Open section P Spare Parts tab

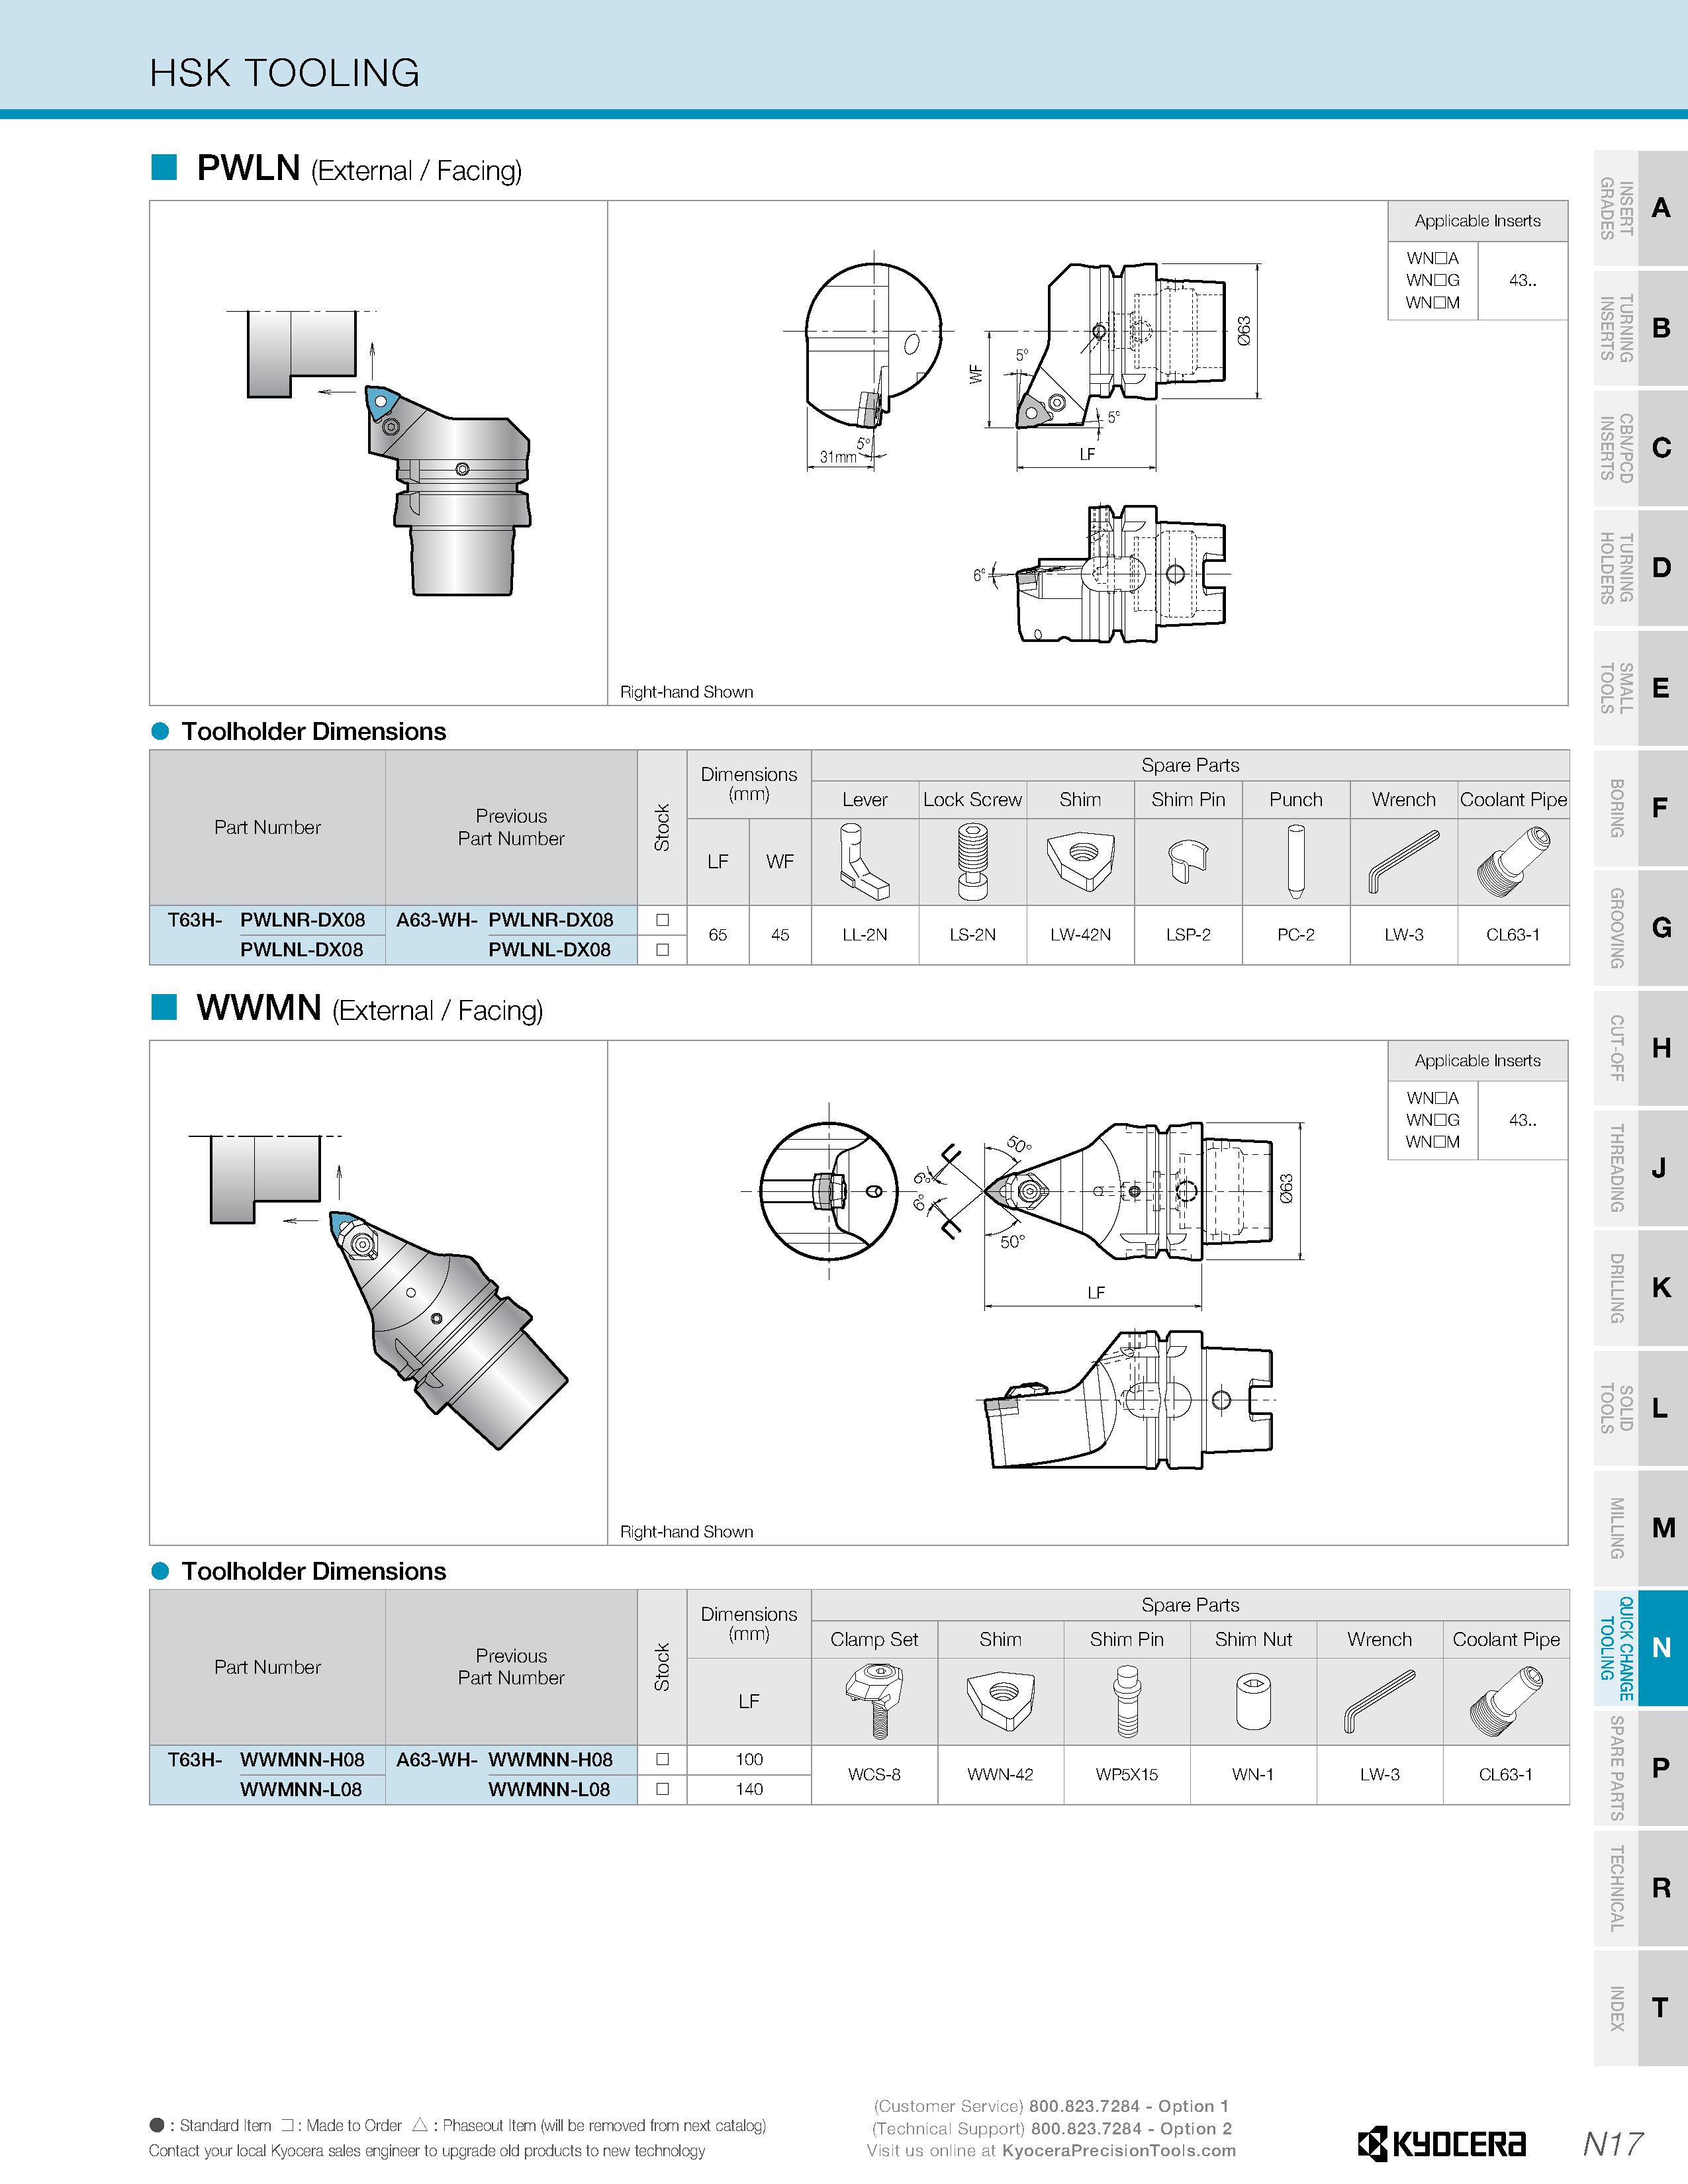[1640, 1768]
